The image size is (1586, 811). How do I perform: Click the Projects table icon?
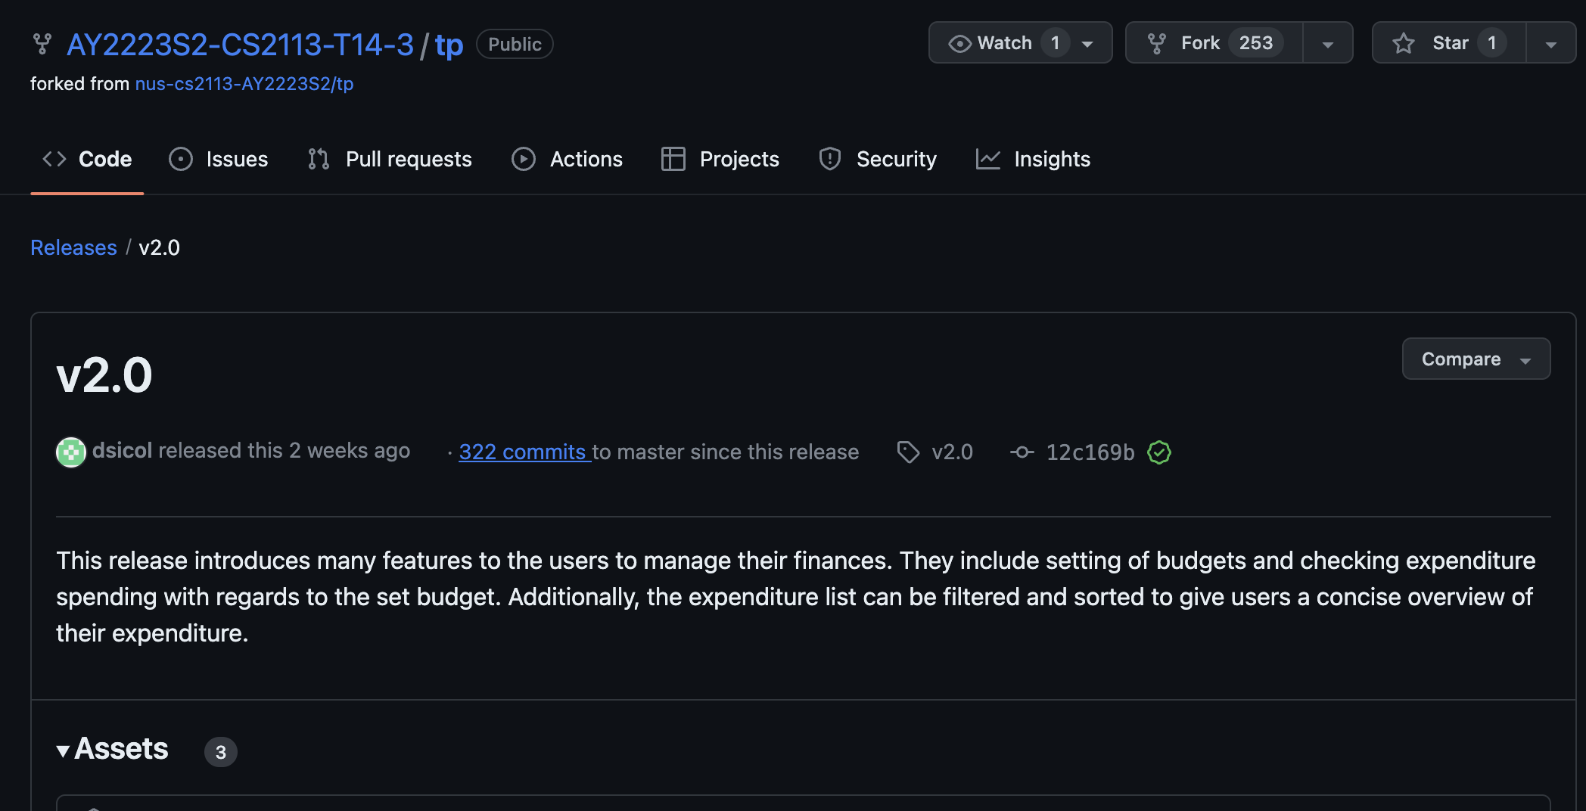coord(673,159)
